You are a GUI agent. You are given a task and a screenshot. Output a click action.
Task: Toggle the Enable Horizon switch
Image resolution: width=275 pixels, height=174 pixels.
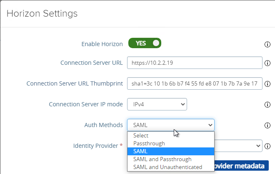point(145,43)
